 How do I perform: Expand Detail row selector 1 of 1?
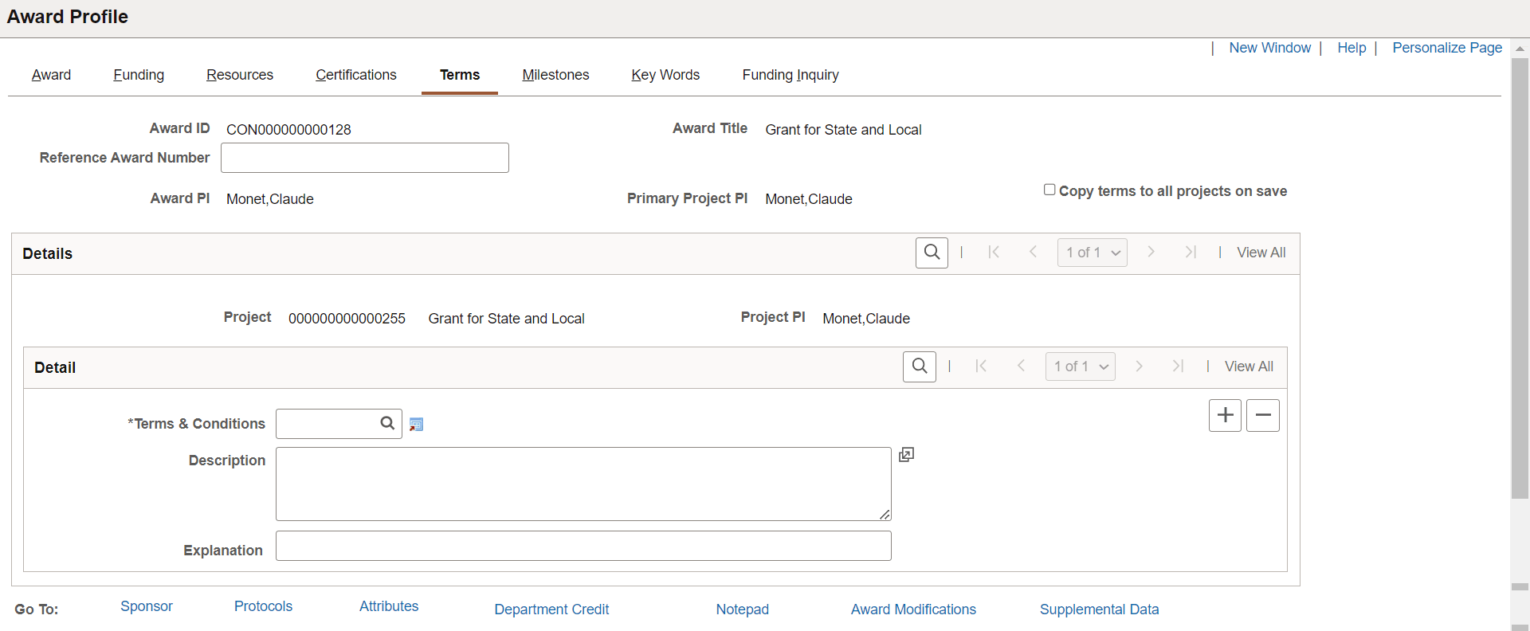click(1080, 366)
